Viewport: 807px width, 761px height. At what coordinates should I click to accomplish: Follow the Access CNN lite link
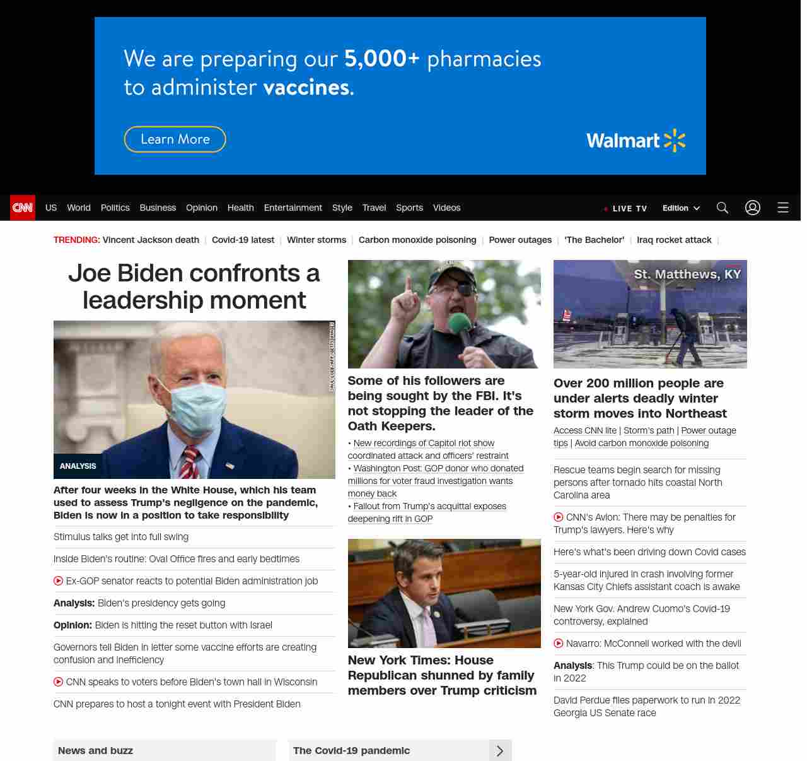tap(585, 430)
